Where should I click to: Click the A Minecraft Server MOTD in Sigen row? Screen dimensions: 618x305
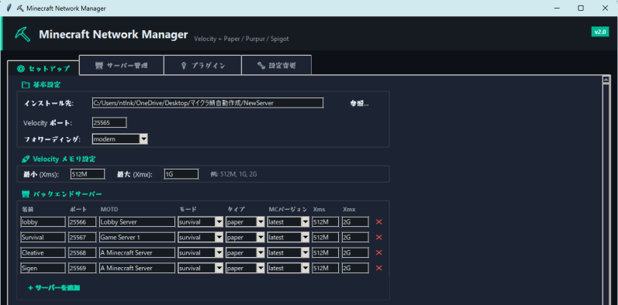point(137,268)
